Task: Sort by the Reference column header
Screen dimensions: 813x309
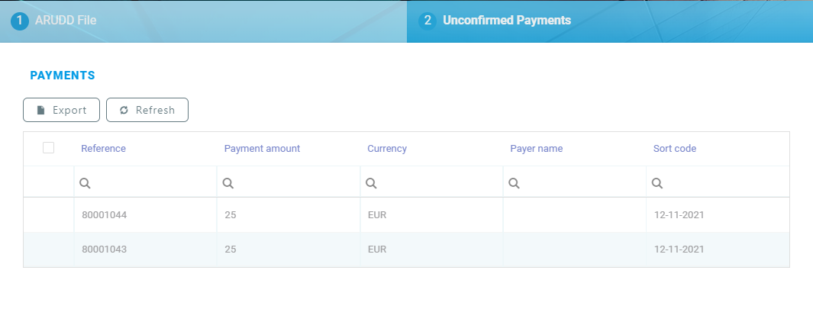Action: [x=103, y=149]
